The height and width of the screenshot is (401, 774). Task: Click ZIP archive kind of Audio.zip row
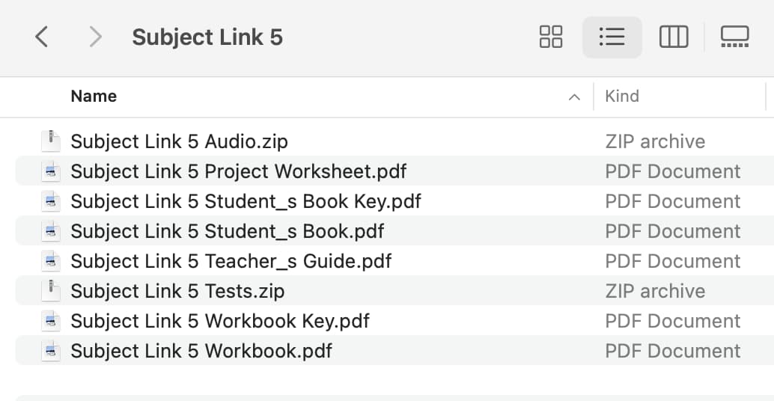pyautogui.click(x=655, y=141)
